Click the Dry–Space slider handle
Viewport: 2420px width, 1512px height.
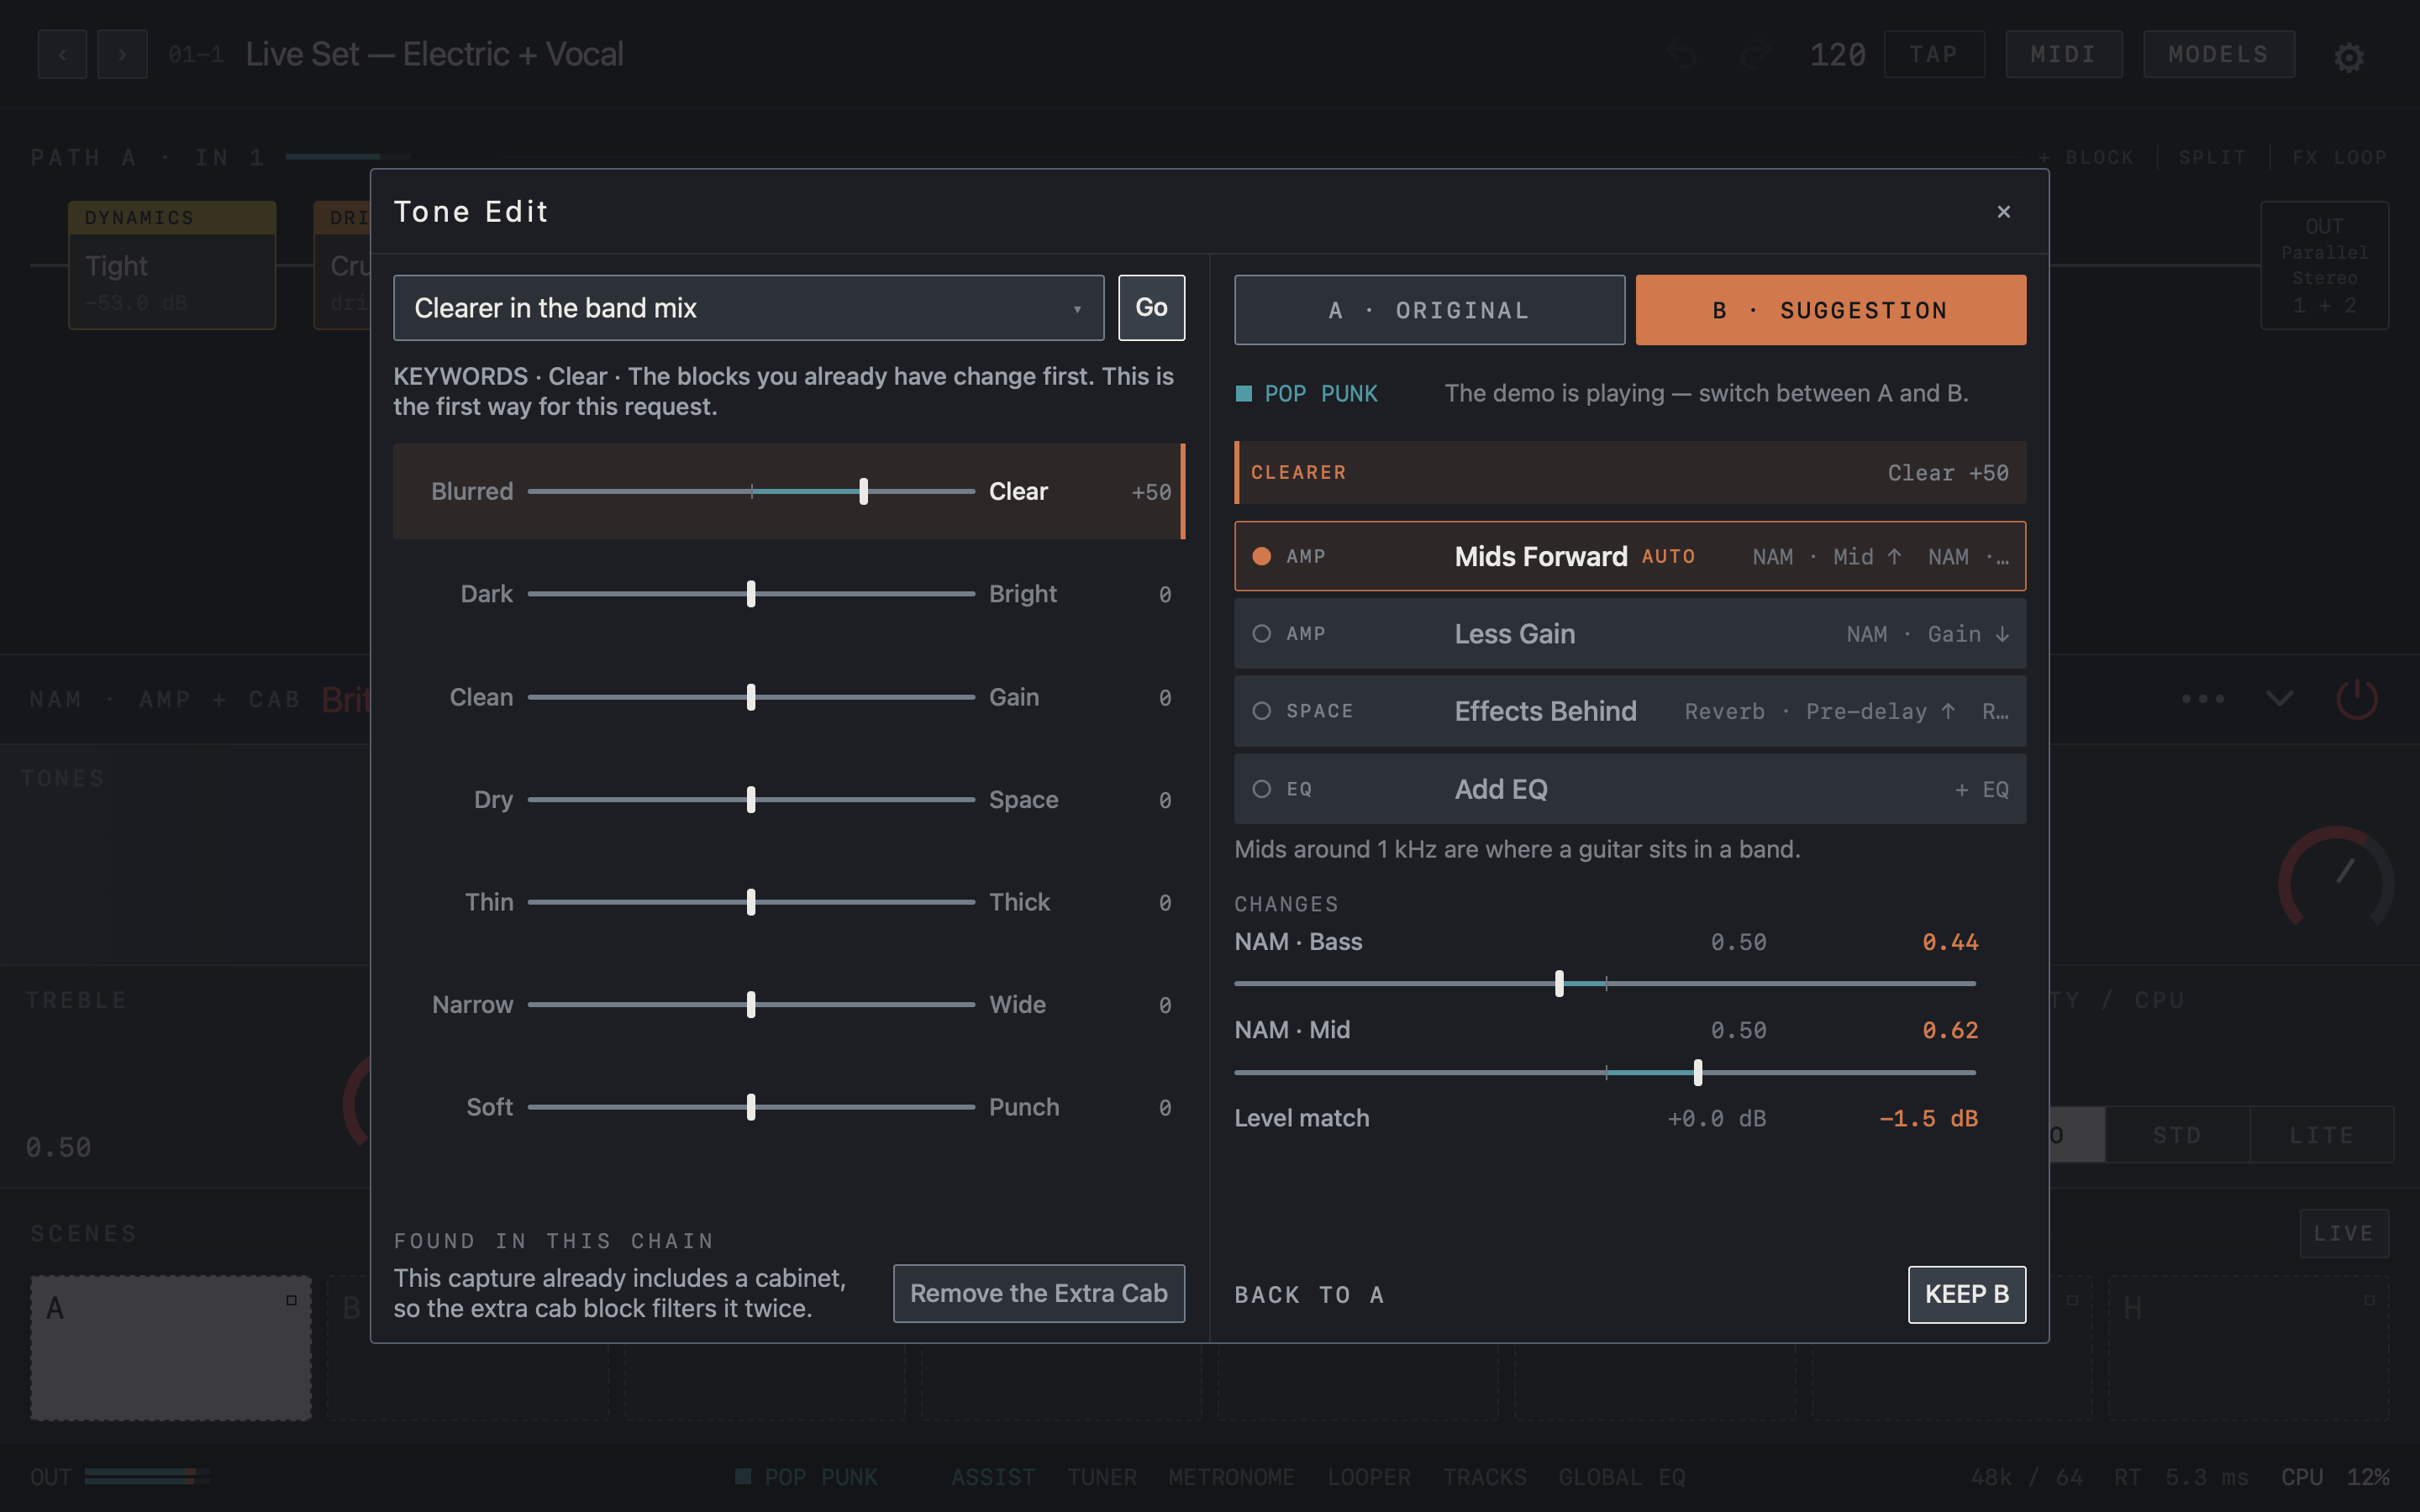pos(751,799)
